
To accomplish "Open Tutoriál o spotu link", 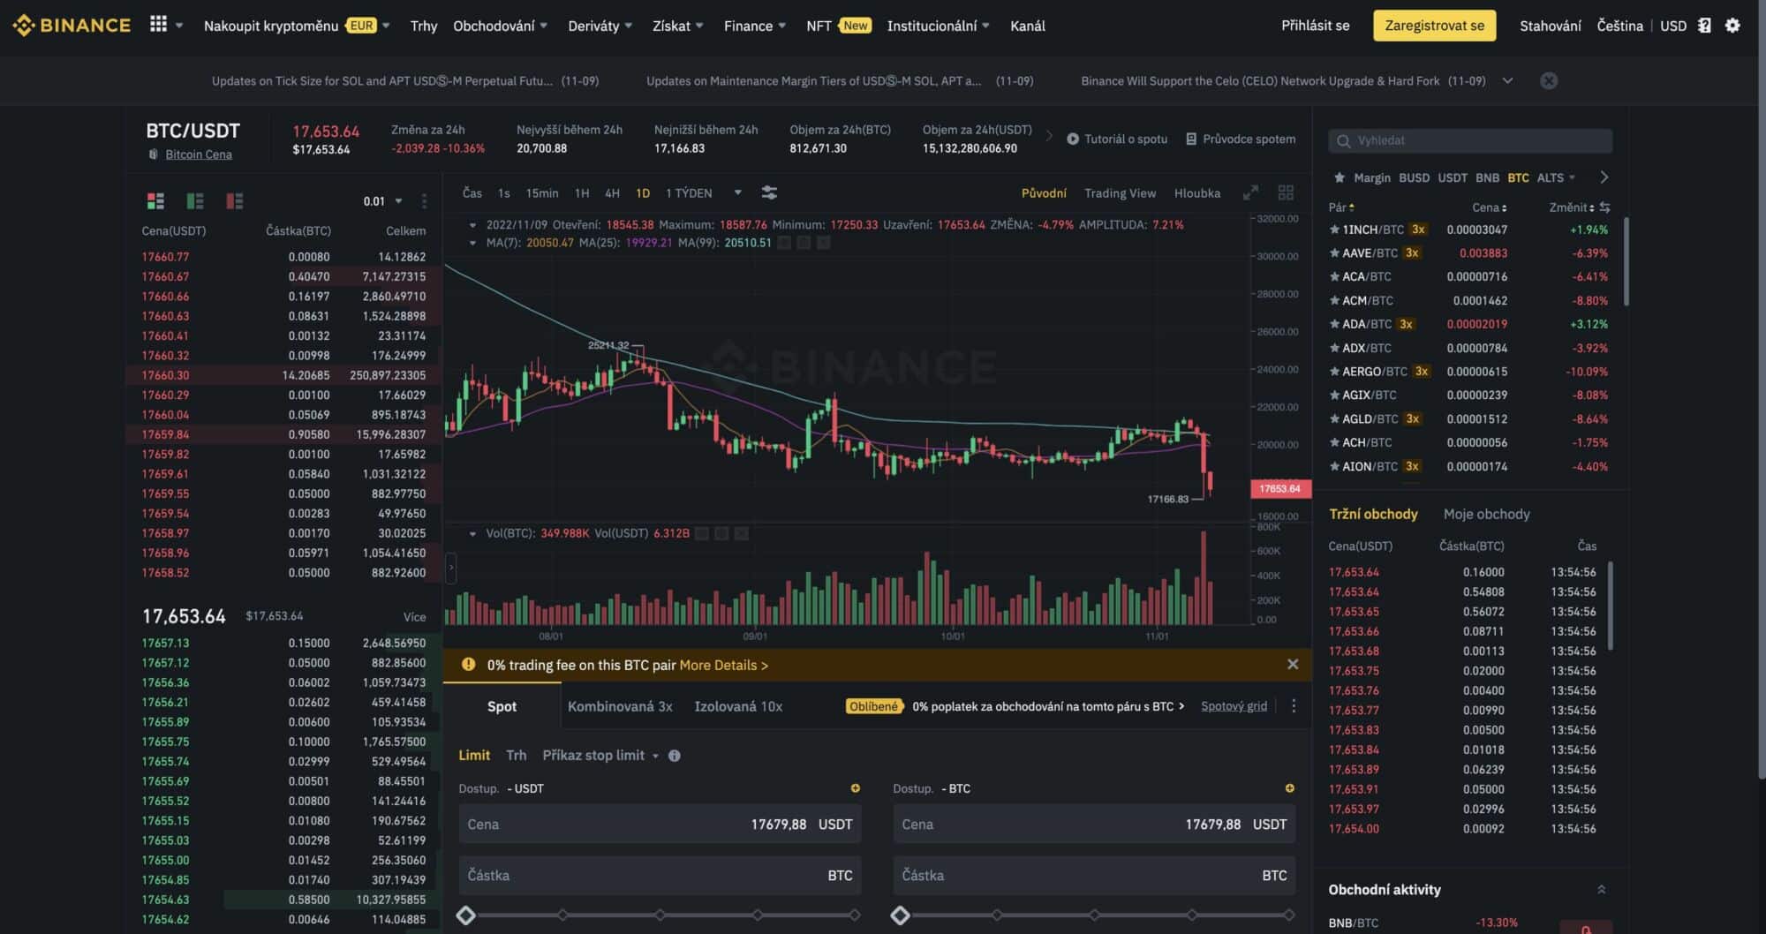I will click(1117, 139).
